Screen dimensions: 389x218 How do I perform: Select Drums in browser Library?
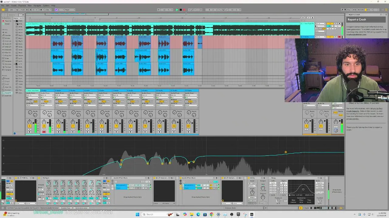[x=8, y=38]
